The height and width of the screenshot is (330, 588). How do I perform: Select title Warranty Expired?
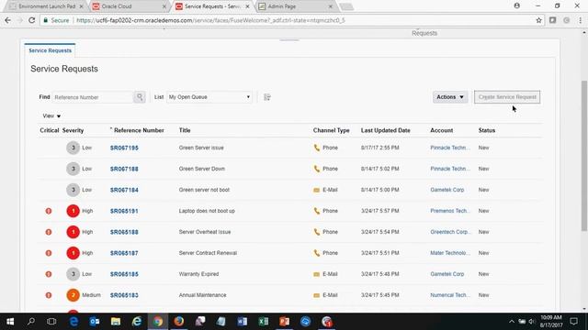[x=198, y=274]
